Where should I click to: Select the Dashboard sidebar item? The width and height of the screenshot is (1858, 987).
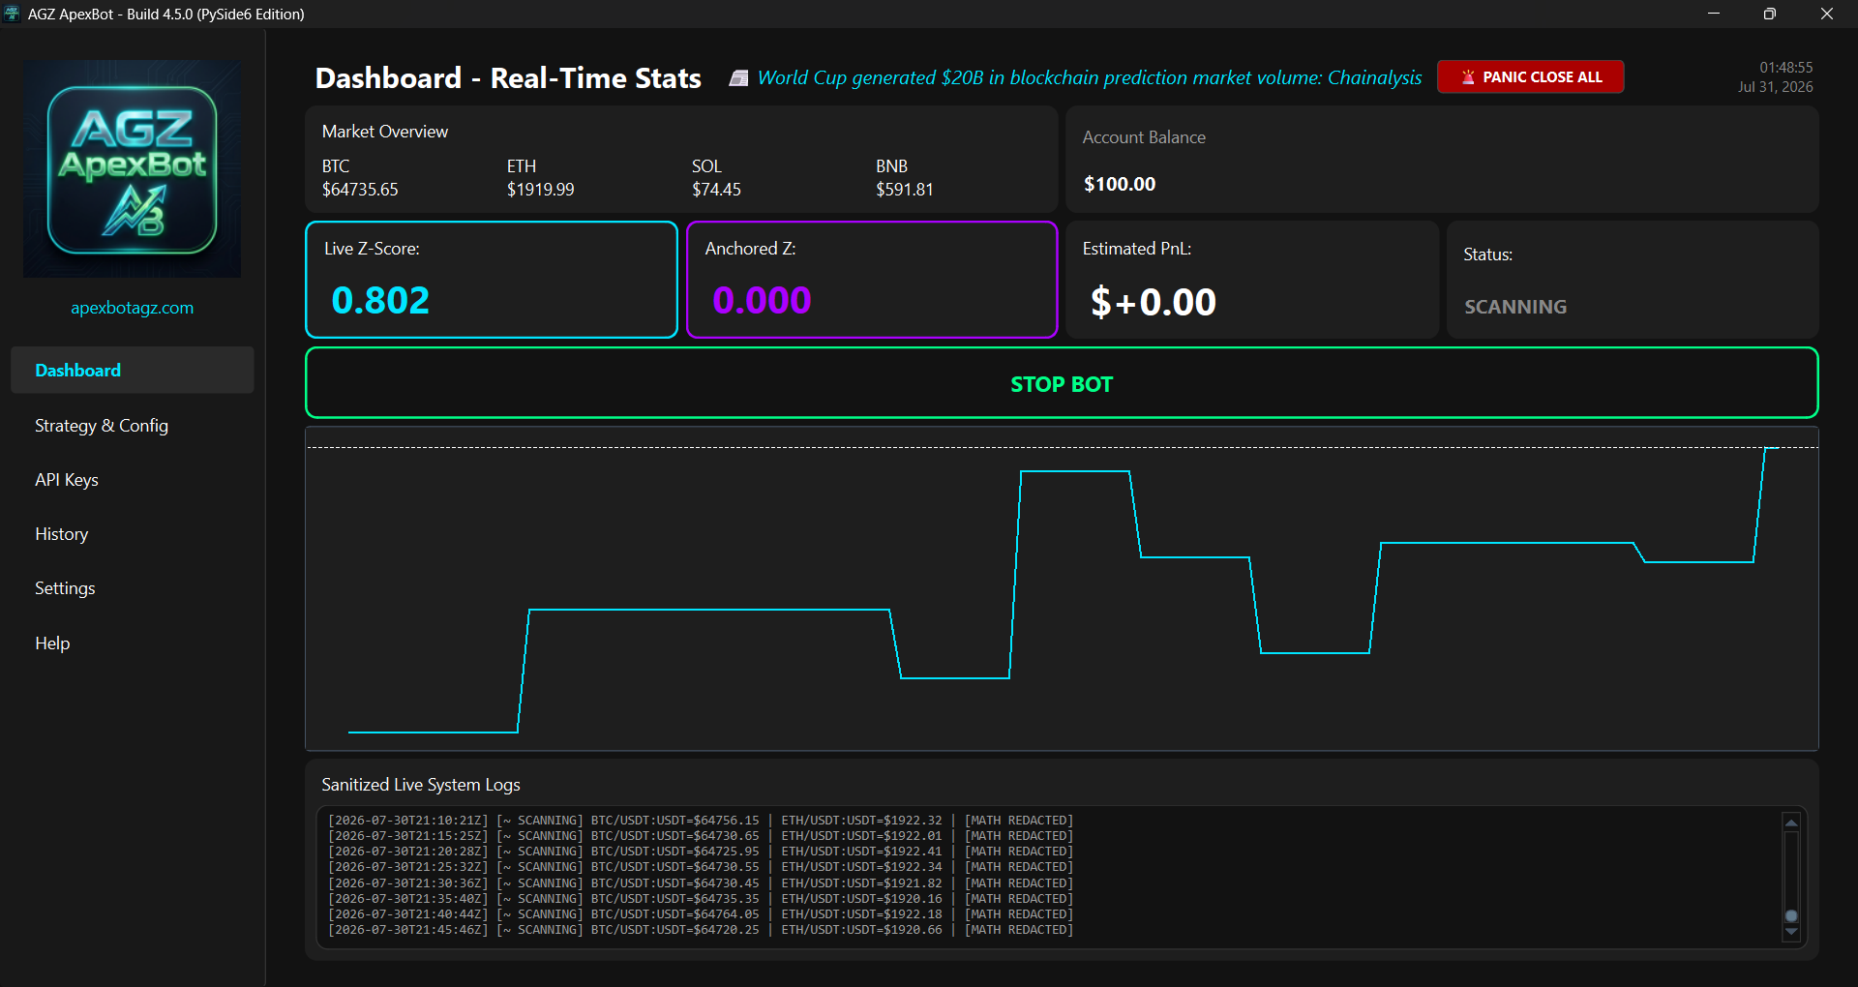tap(133, 371)
